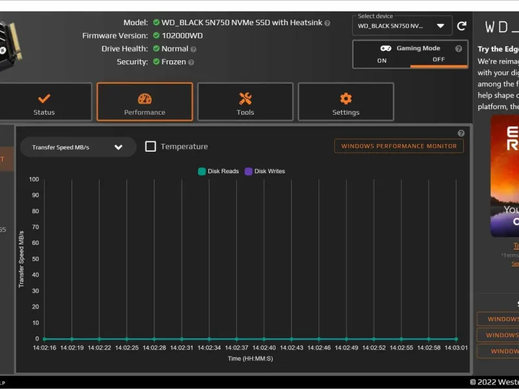Click the wrench and screwdriver Tools icon
Screen dimensions: 519x389
[x=245, y=99]
